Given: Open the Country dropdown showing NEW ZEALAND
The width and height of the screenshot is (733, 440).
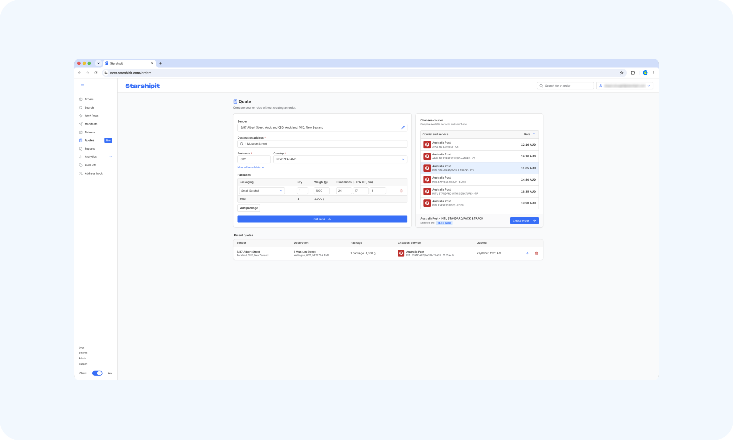Looking at the screenshot, I should click(x=340, y=159).
